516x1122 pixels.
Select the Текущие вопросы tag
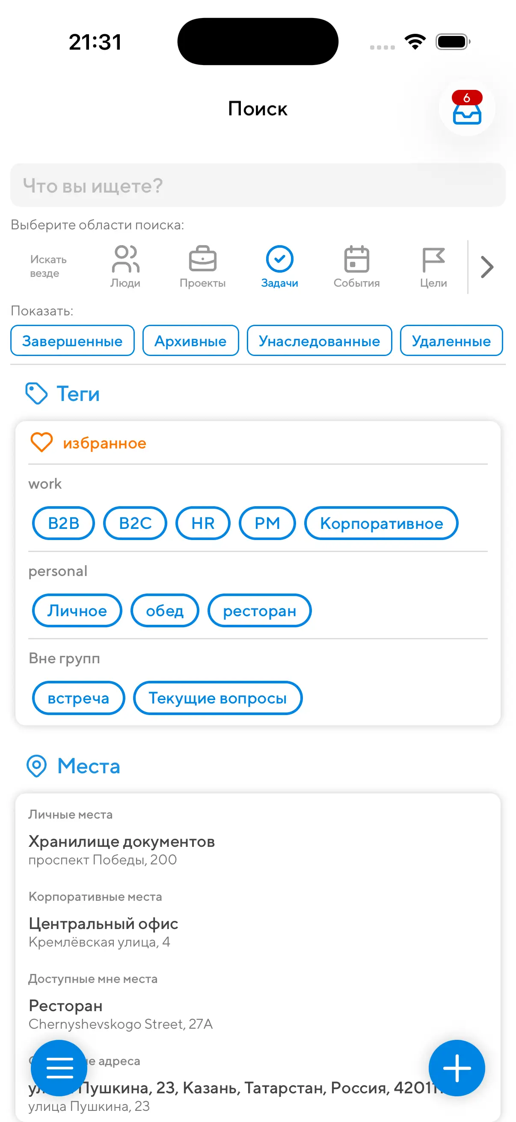click(217, 698)
